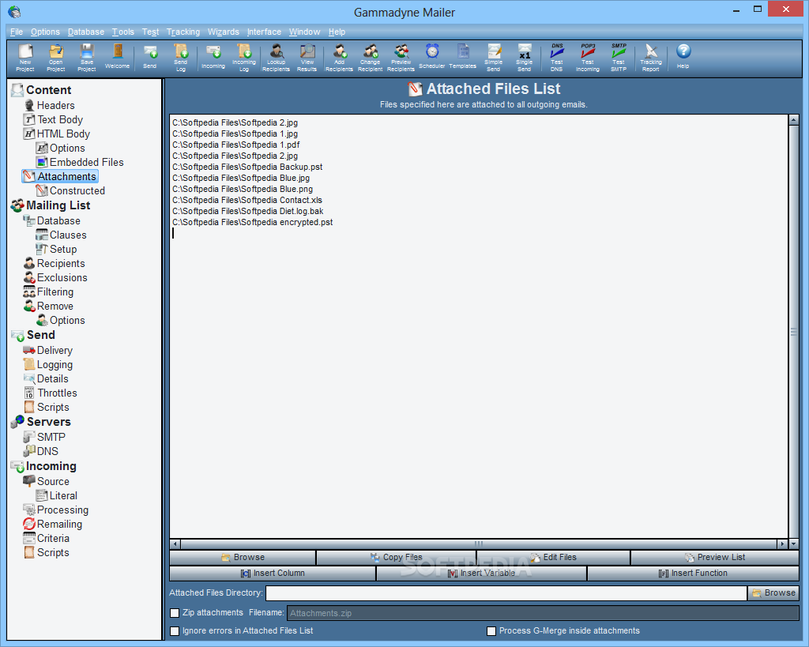Click the View Results toolbar icon
This screenshot has width=809, height=647.
(307, 57)
